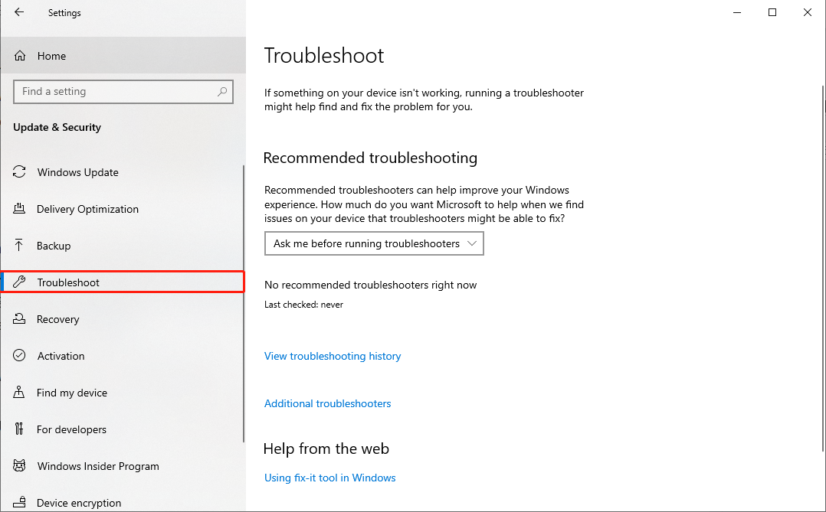
Task: Select Backup in the sidebar
Action: pyautogui.click(x=123, y=246)
